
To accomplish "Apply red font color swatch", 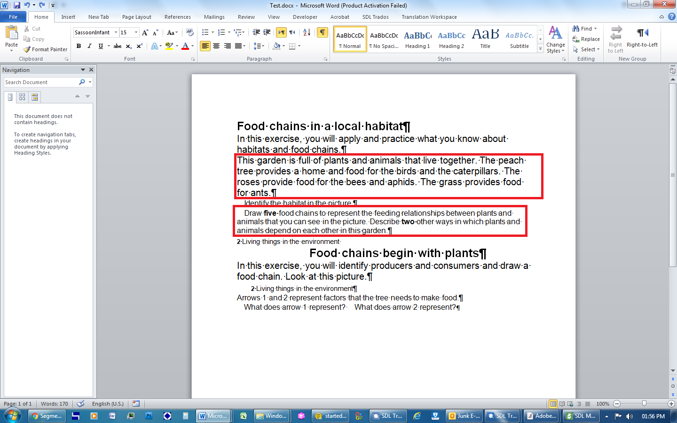I will click(185, 46).
